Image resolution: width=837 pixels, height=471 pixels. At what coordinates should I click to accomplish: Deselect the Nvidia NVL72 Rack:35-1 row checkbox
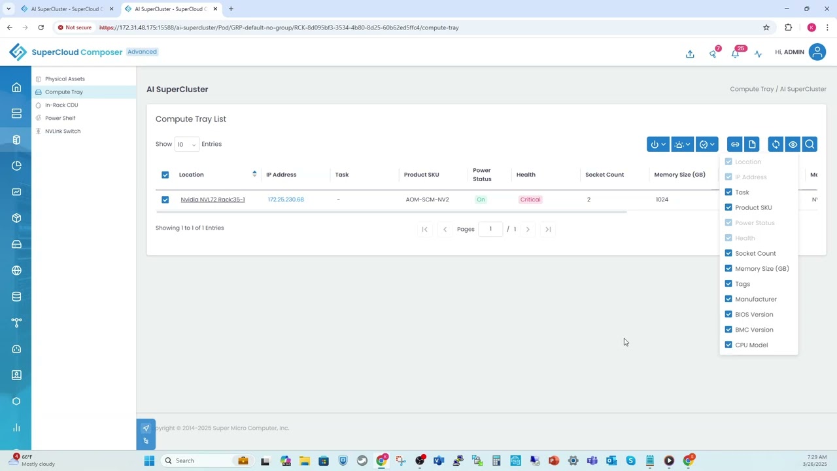click(165, 200)
